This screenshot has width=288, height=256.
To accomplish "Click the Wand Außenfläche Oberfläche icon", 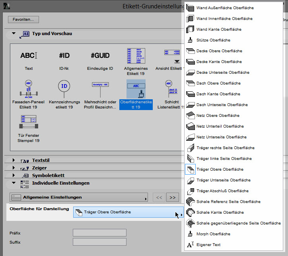I will click(x=190, y=8).
